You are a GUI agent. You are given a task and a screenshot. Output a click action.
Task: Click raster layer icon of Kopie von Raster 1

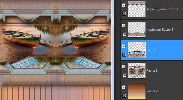coord(124,25)
